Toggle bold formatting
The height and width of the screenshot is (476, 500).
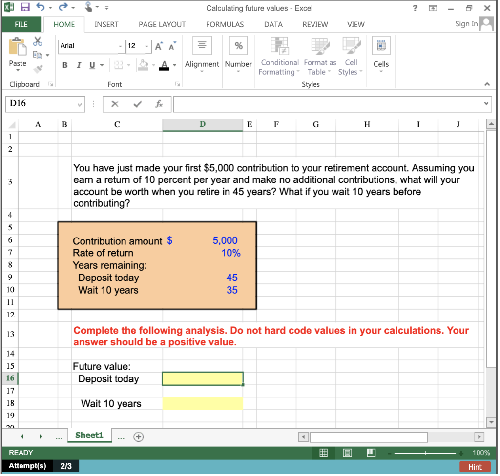pos(65,64)
